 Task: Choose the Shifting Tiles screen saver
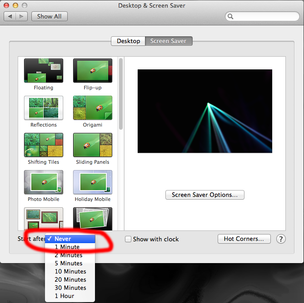44,145
